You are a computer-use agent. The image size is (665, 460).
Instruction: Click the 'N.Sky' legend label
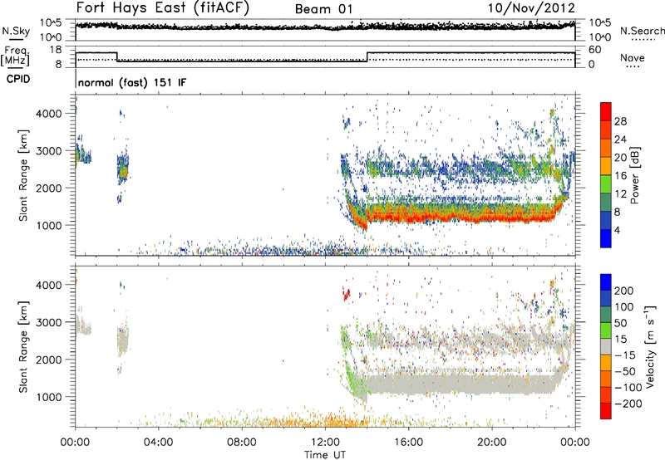[16, 31]
